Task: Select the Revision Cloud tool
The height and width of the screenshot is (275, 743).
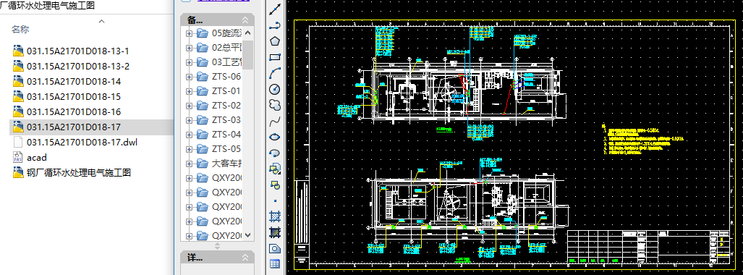Action: [x=275, y=105]
